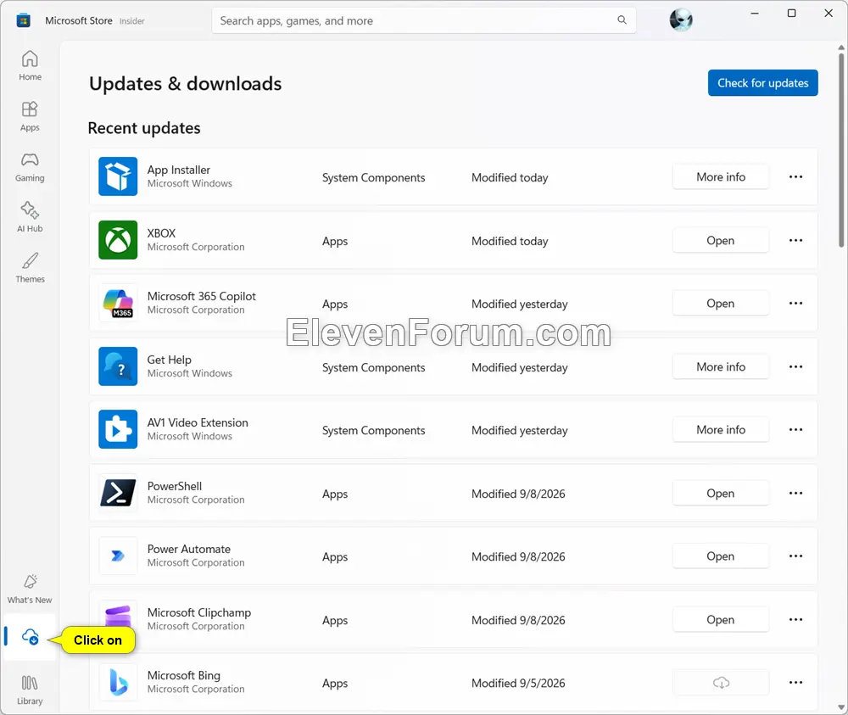Open more options for Microsoft Bing
Image resolution: width=848 pixels, height=715 pixels.
pyautogui.click(x=795, y=683)
